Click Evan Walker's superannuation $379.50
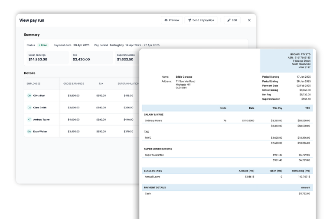The height and width of the screenshot is (219, 333). coord(128,131)
